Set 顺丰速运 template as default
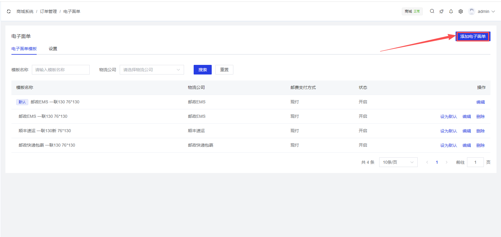501x237 pixels. pos(448,131)
